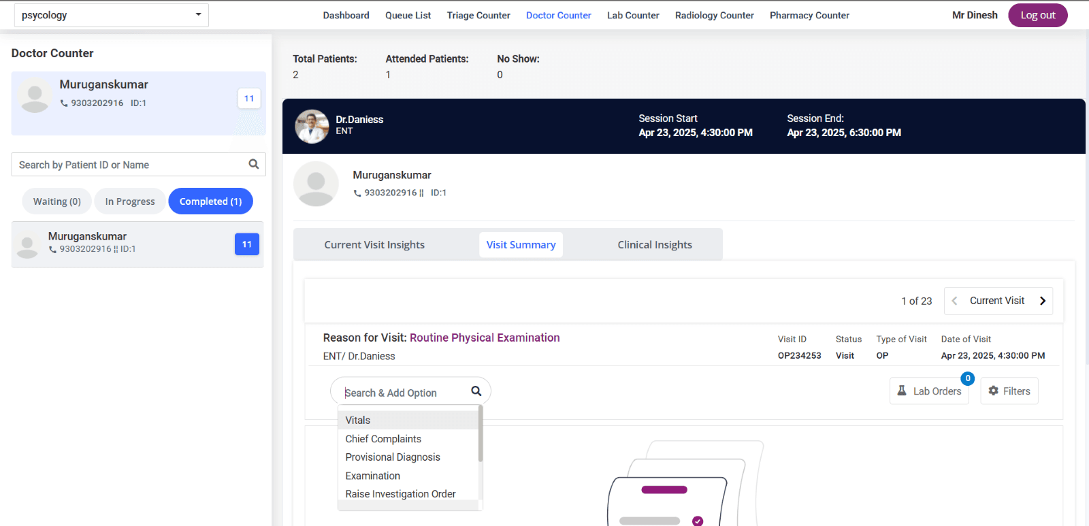Open the psycology department dropdown
The height and width of the screenshot is (526, 1089).
(112, 15)
